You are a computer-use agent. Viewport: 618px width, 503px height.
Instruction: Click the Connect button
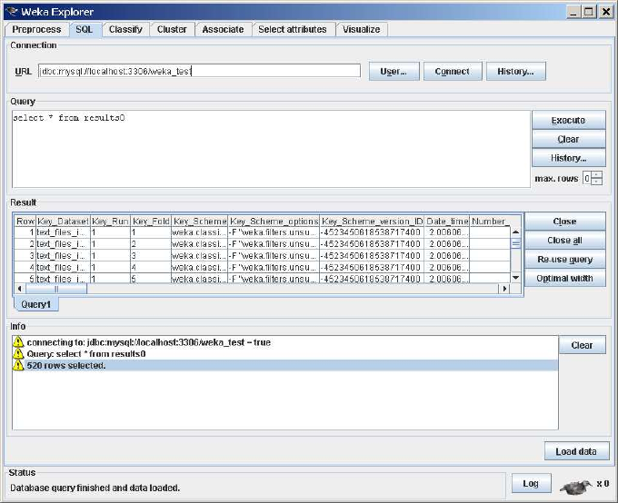click(452, 72)
